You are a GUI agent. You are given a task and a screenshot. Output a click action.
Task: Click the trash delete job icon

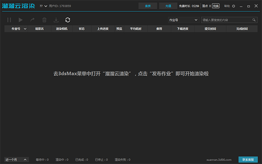click(44, 20)
